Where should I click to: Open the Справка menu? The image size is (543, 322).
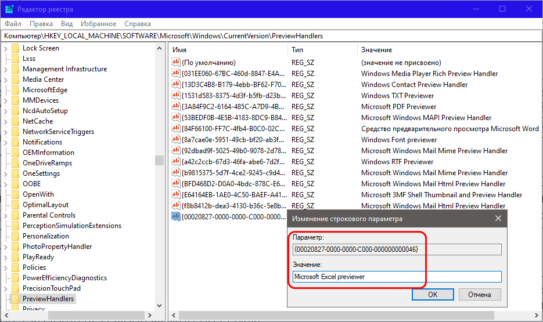point(138,24)
